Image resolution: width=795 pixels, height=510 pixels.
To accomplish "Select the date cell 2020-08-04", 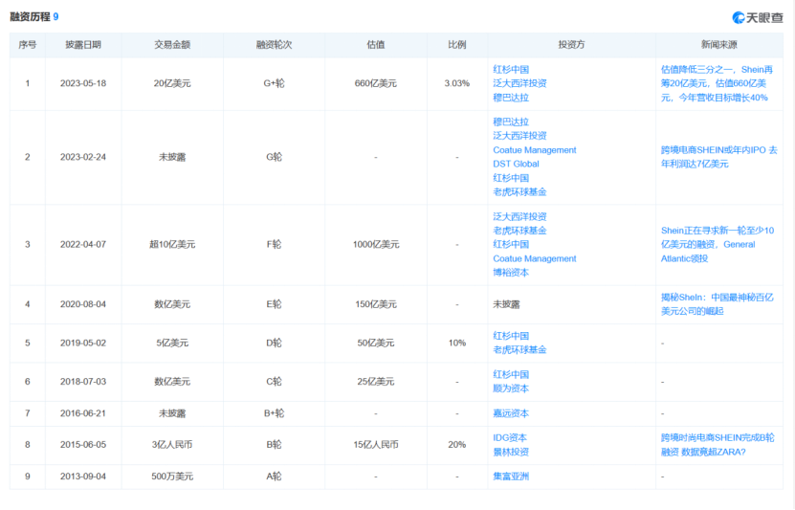I will (x=83, y=304).
